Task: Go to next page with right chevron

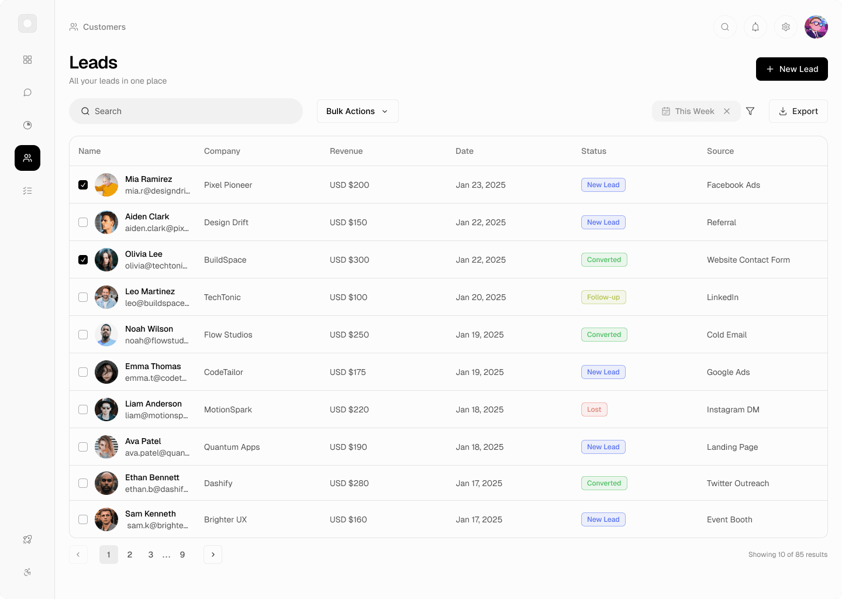Action: (213, 555)
